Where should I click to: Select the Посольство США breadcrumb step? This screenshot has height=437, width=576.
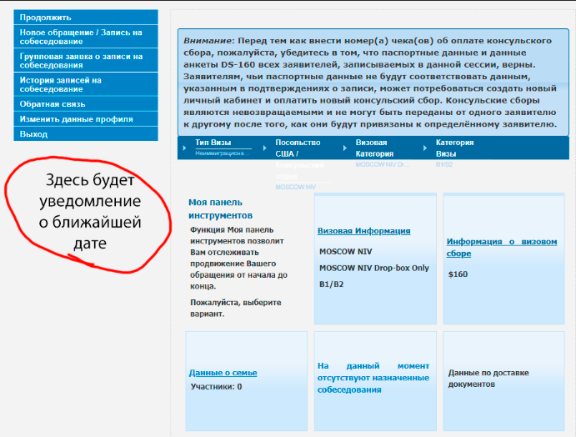coord(298,148)
